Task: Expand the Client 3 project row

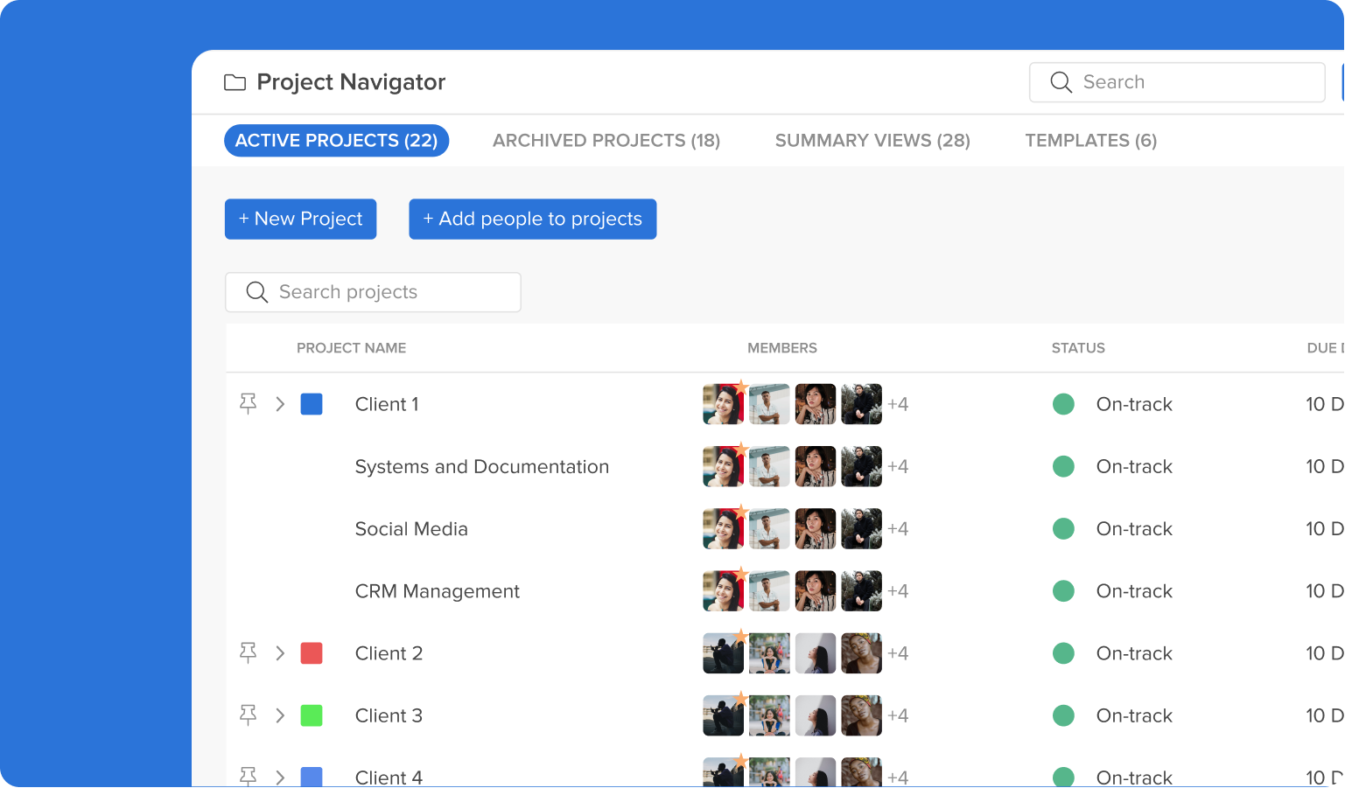Action: [x=280, y=715]
